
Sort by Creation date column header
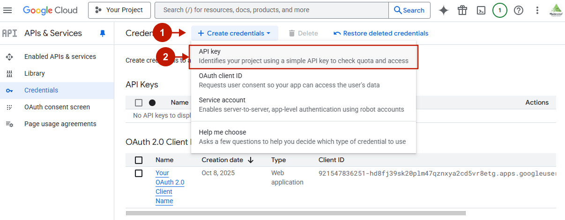pyautogui.click(x=223, y=160)
